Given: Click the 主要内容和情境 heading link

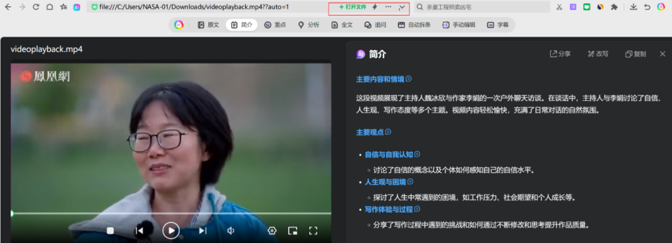Looking at the screenshot, I should [x=380, y=79].
